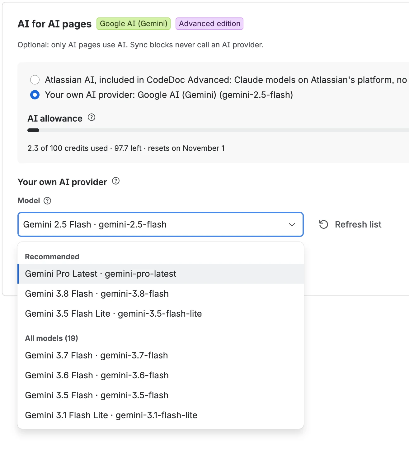Click the "AI for AI pages" heading
Screen dimensions: 409x460
[54, 24]
